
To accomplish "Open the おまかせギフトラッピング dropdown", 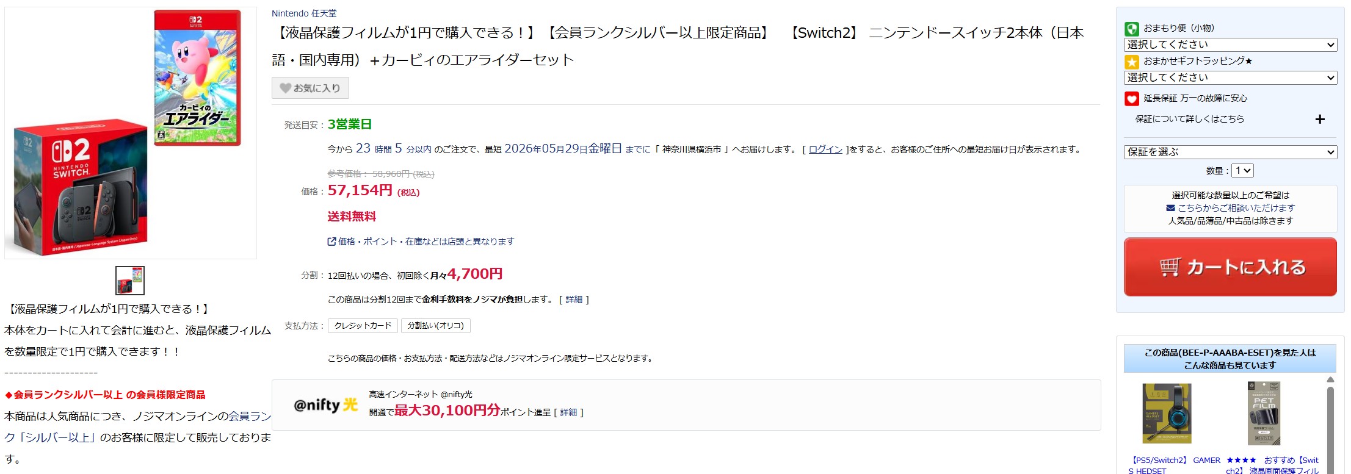I will (1230, 78).
